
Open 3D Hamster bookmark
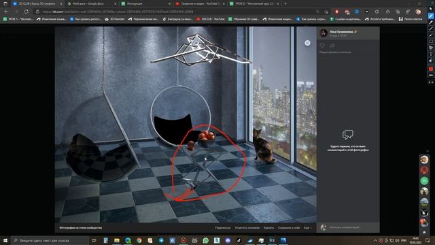[115, 19]
